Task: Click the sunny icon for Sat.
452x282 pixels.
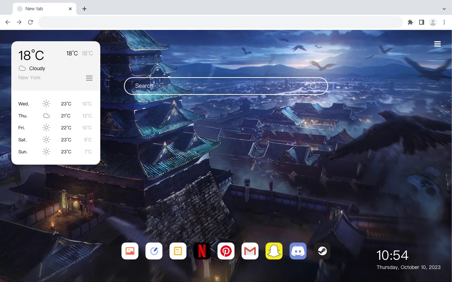Action: [x=46, y=140]
